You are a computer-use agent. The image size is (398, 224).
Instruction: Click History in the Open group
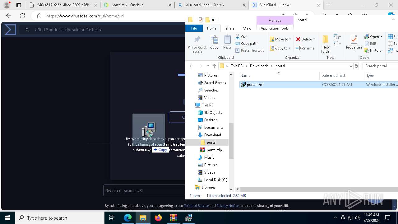tap(373, 50)
